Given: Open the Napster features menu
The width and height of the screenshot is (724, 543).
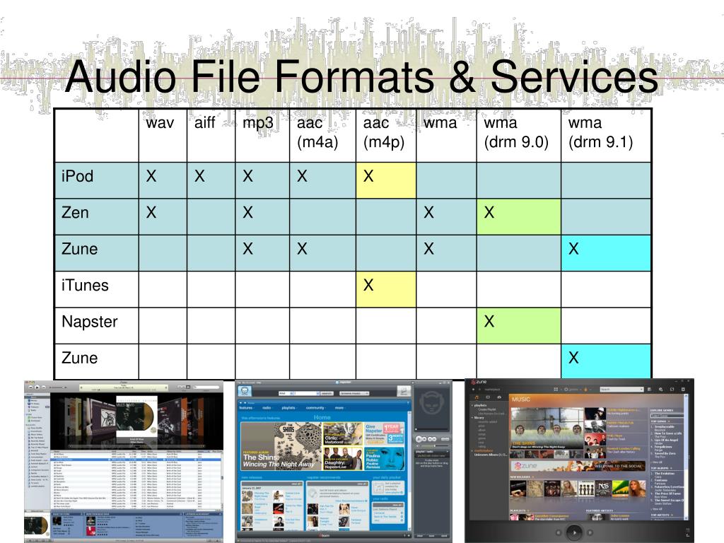Looking at the screenshot, I should pyautogui.click(x=247, y=408).
